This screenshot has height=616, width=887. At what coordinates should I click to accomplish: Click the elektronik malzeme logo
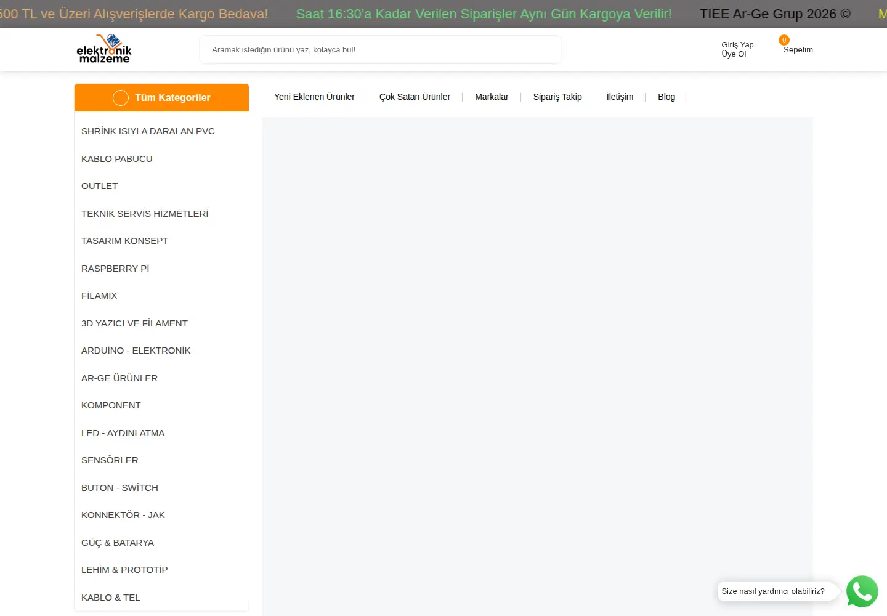tap(104, 49)
